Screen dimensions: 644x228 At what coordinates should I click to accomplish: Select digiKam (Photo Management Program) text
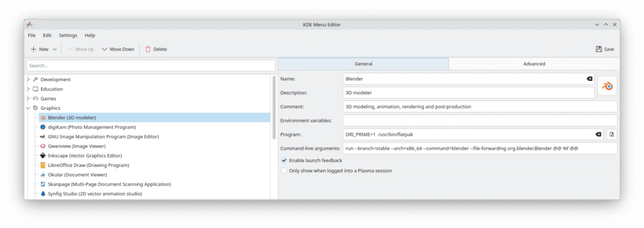(92, 127)
